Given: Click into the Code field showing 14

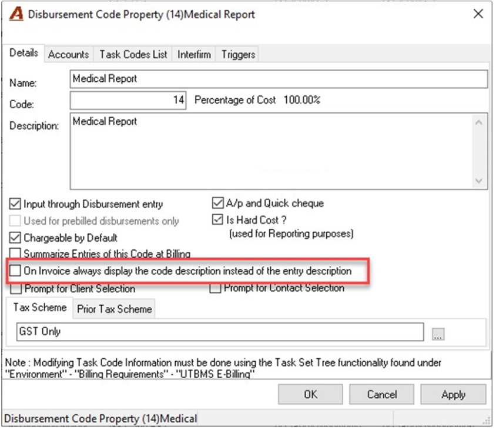Looking at the screenshot, I should (128, 101).
